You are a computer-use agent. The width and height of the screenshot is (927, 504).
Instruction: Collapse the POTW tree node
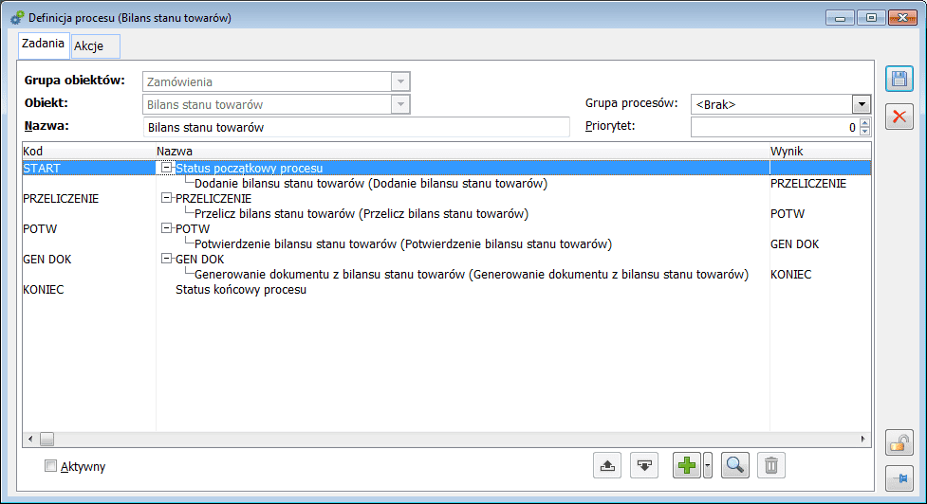(x=167, y=227)
